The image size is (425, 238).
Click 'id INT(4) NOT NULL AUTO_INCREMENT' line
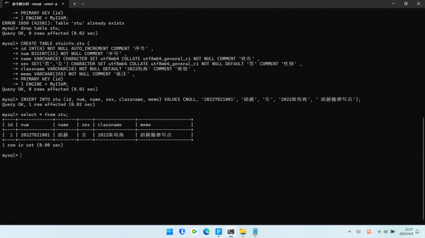tap(87, 48)
